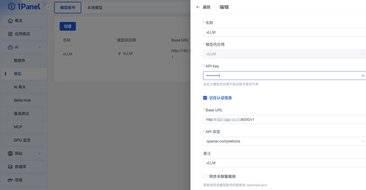366x190 pixels.
Task: Click the 创建 button
Action: pos(68,26)
